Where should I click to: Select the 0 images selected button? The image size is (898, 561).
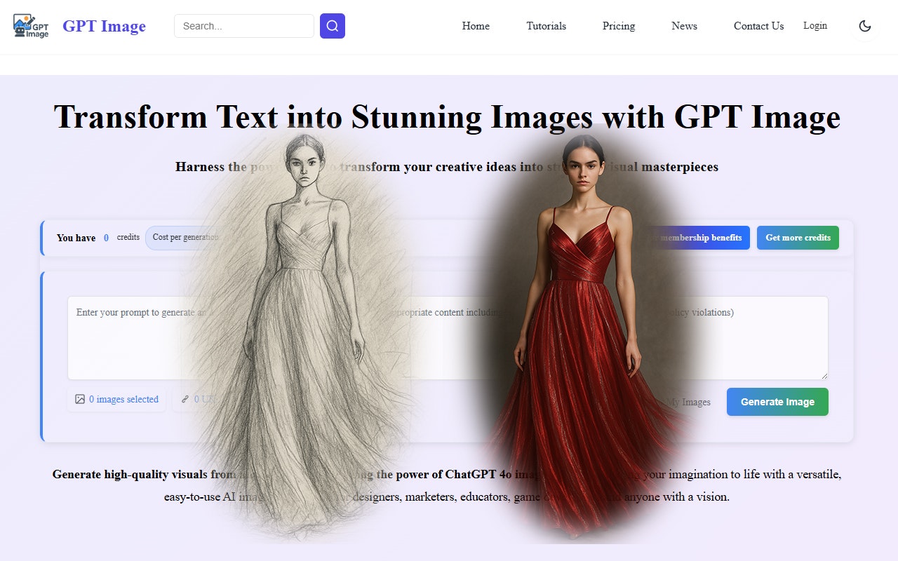pyautogui.click(x=116, y=399)
